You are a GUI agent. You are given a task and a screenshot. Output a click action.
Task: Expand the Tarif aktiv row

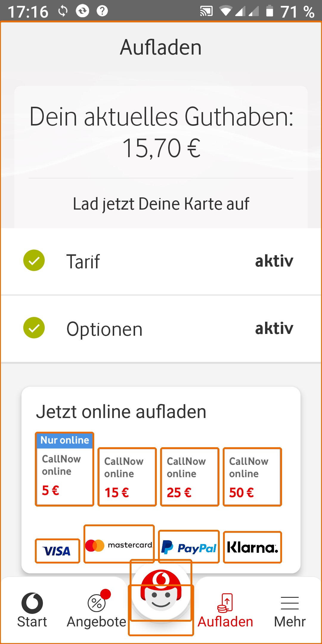(x=161, y=261)
